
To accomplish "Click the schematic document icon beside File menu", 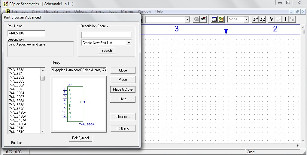I will [x=8, y=11].
